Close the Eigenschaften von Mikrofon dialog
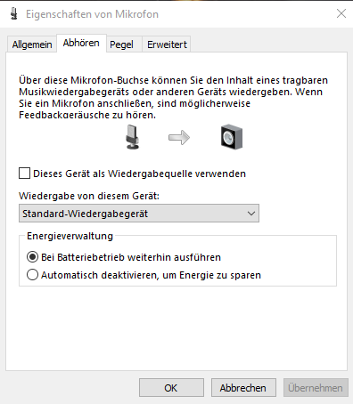Viewport: 353px width, 404px height. pyautogui.click(x=341, y=13)
